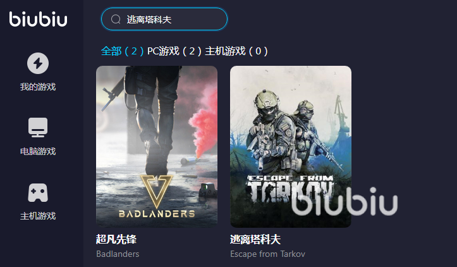This screenshot has height=267, width=457.
Task: Click the biubiu logo in sidebar
Action: point(38,19)
